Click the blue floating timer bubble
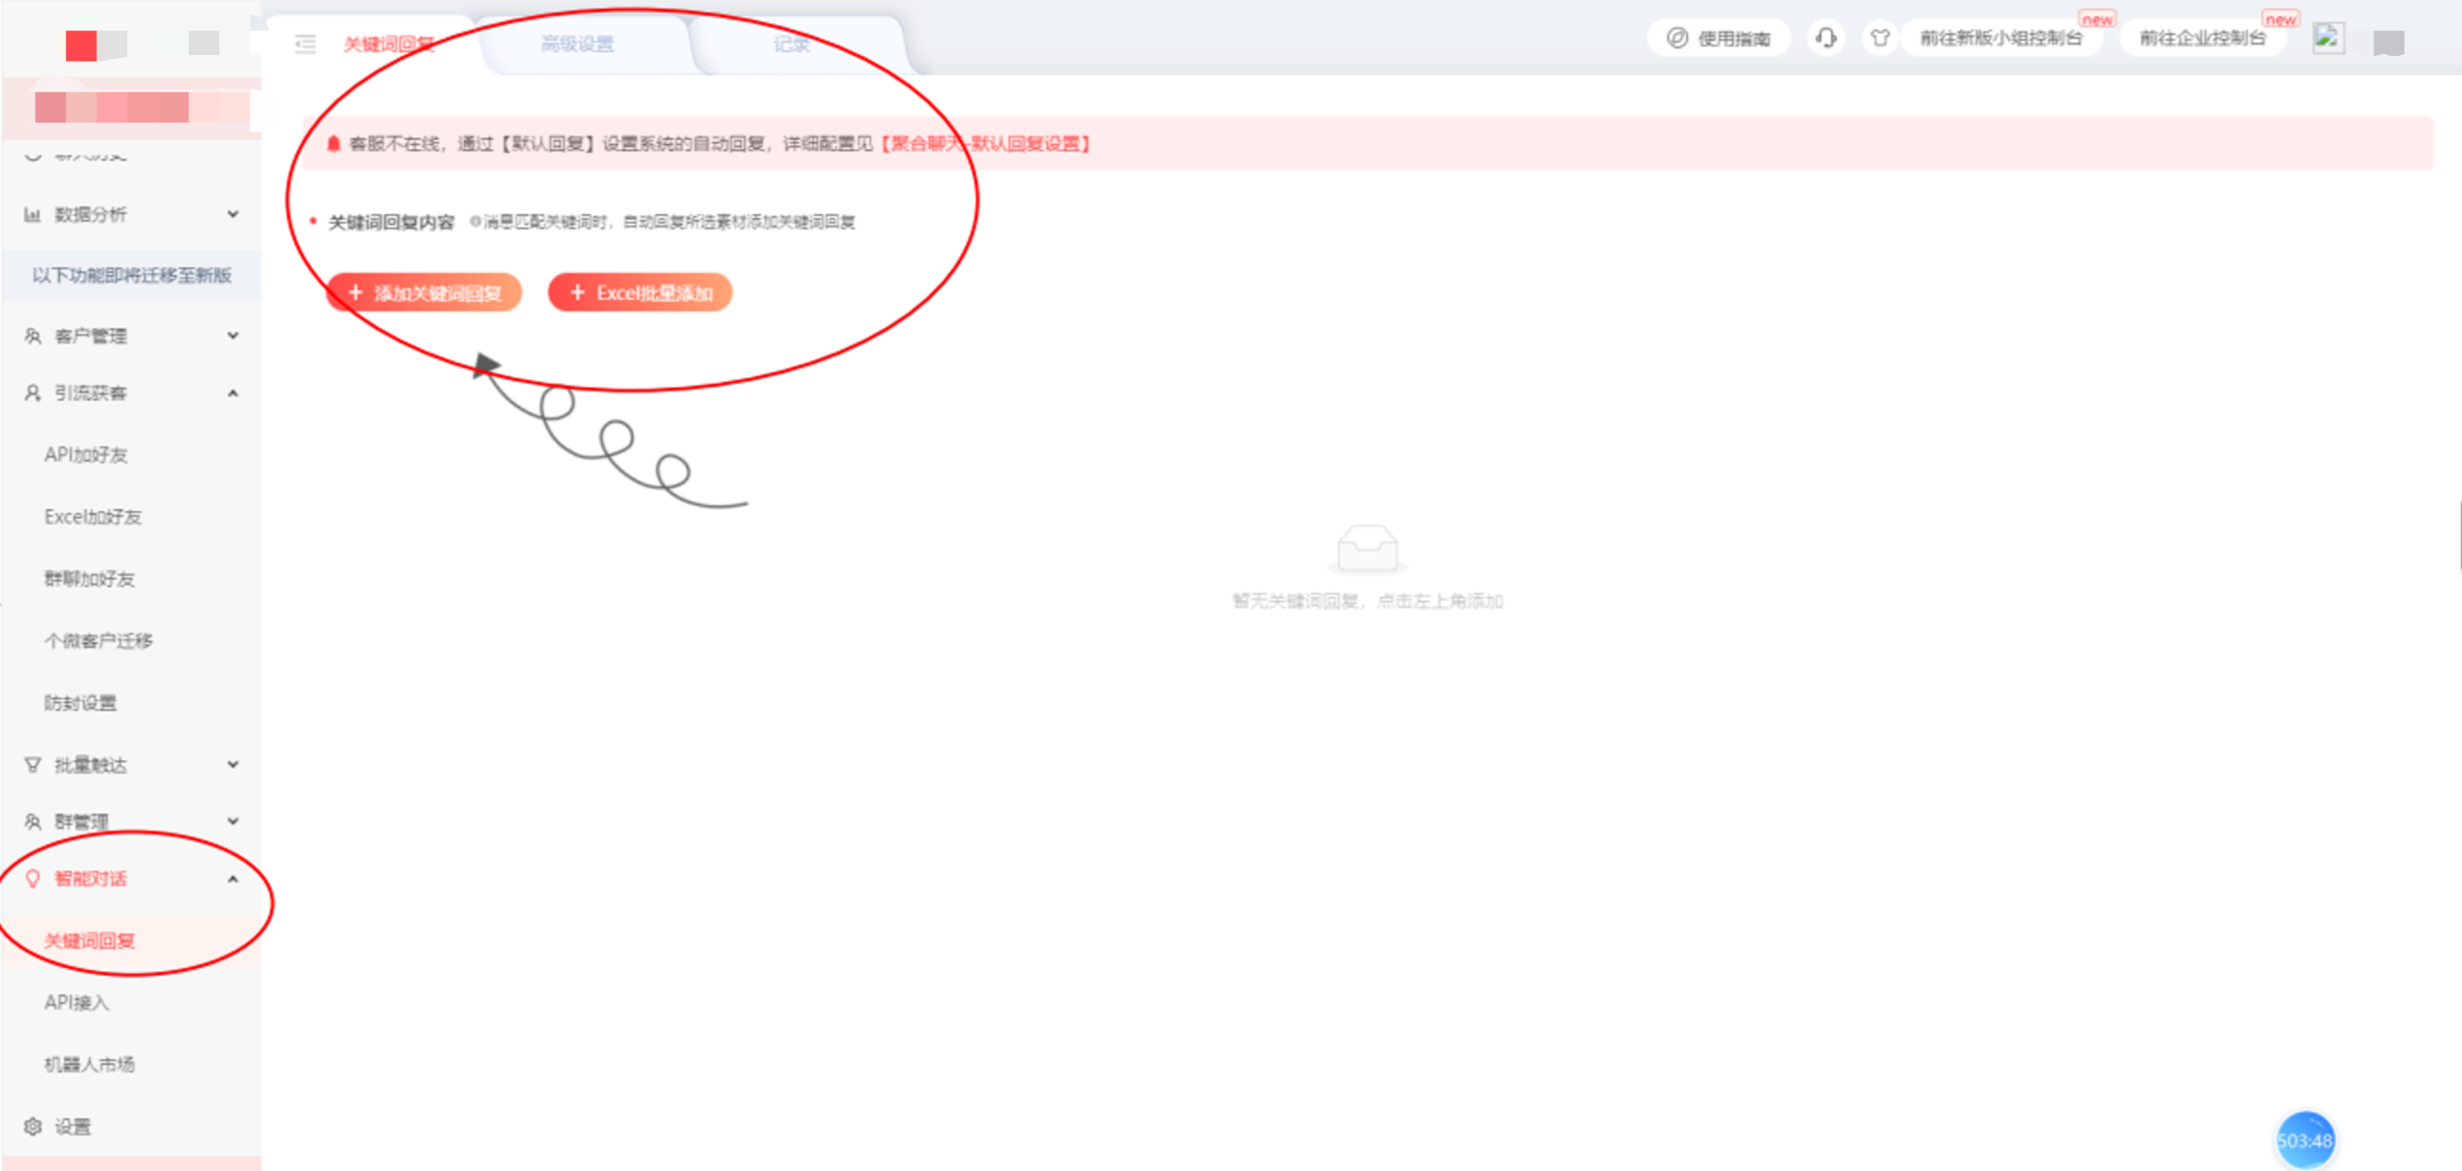 click(2304, 1140)
